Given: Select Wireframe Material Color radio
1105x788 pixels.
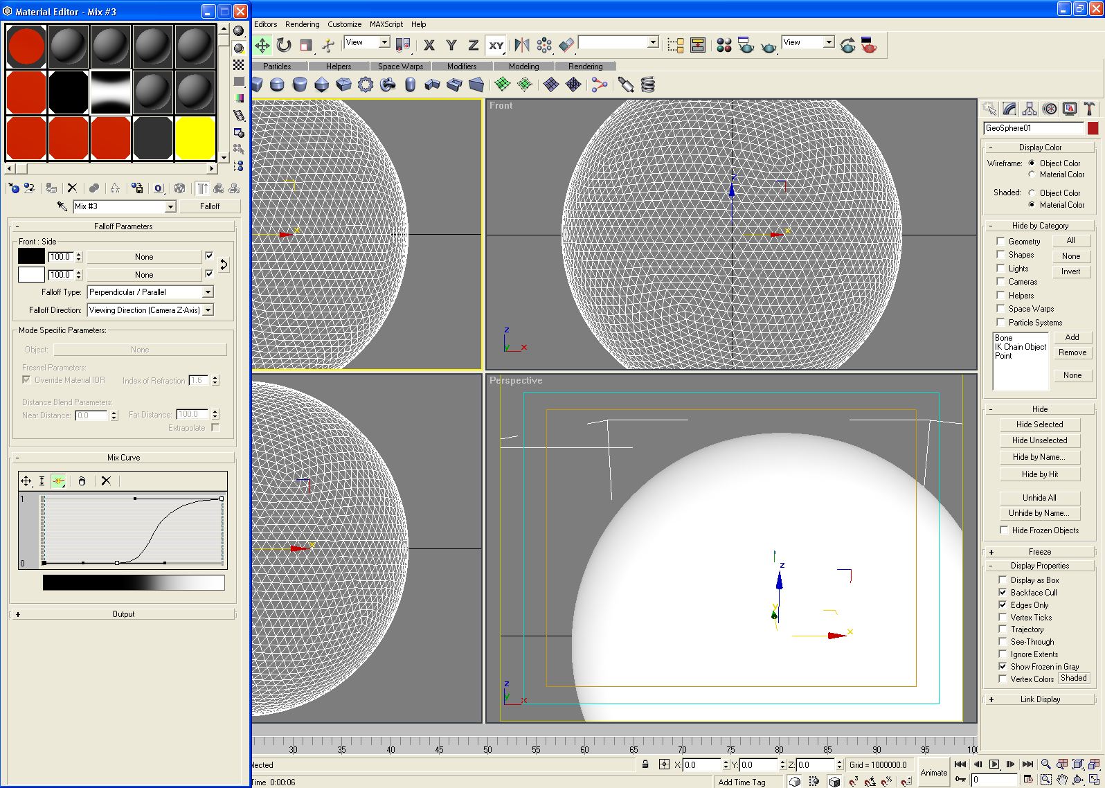Looking at the screenshot, I should (1032, 174).
